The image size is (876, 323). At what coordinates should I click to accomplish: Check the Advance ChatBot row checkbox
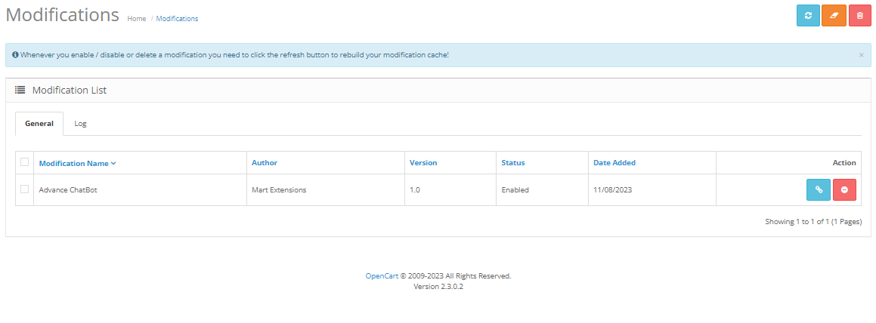[x=25, y=189]
